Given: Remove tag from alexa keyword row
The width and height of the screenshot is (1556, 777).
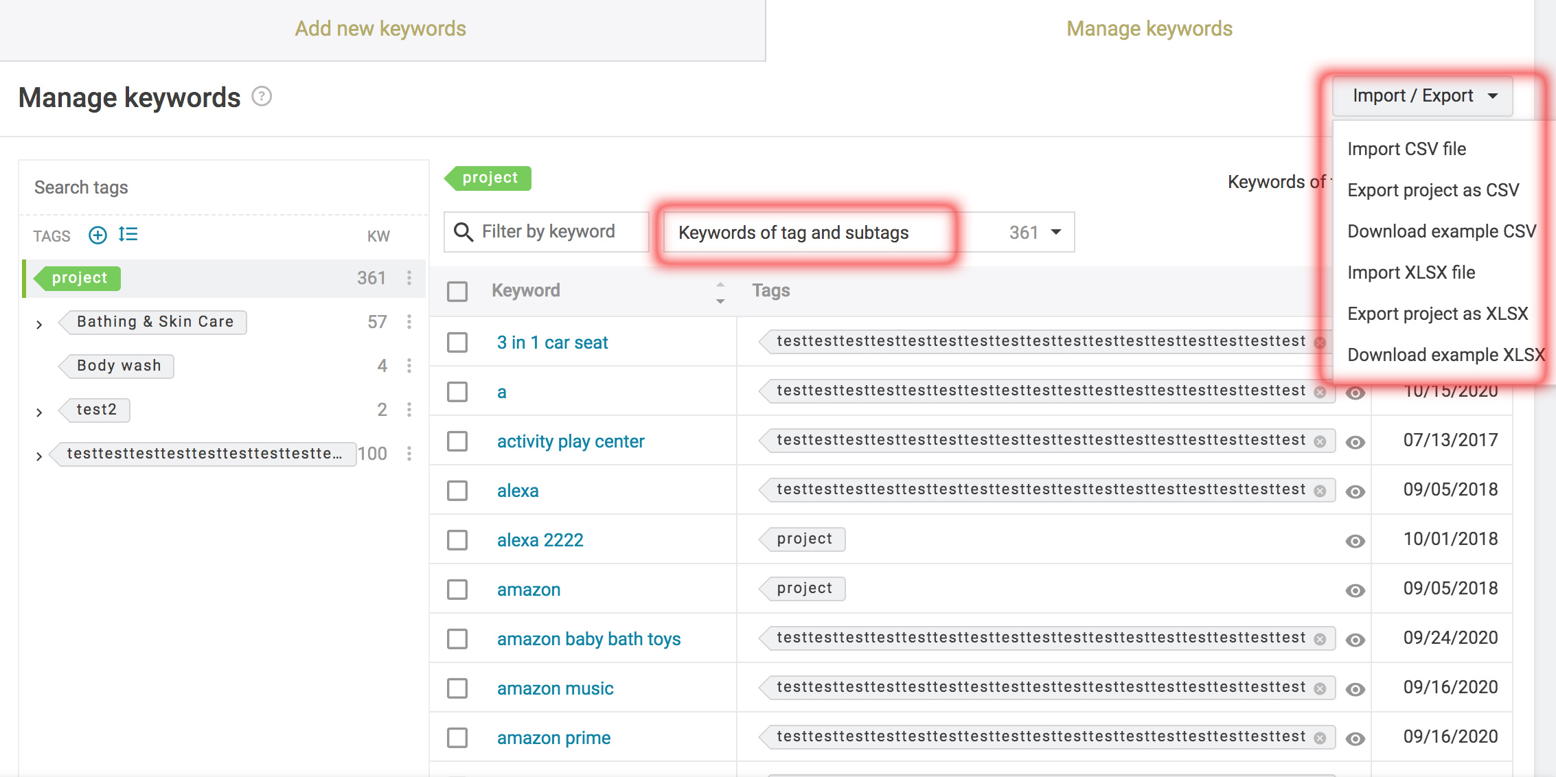Looking at the screenshot, I should 1320,491.
